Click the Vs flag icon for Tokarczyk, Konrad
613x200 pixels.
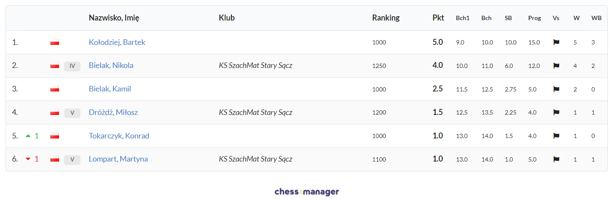coord(556,136)
